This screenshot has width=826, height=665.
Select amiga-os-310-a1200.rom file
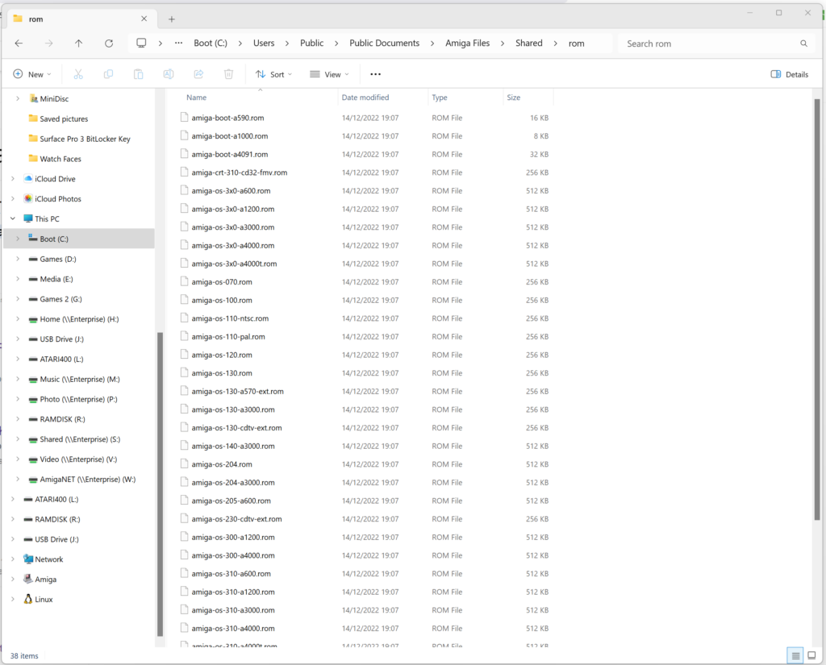[233, 592]
